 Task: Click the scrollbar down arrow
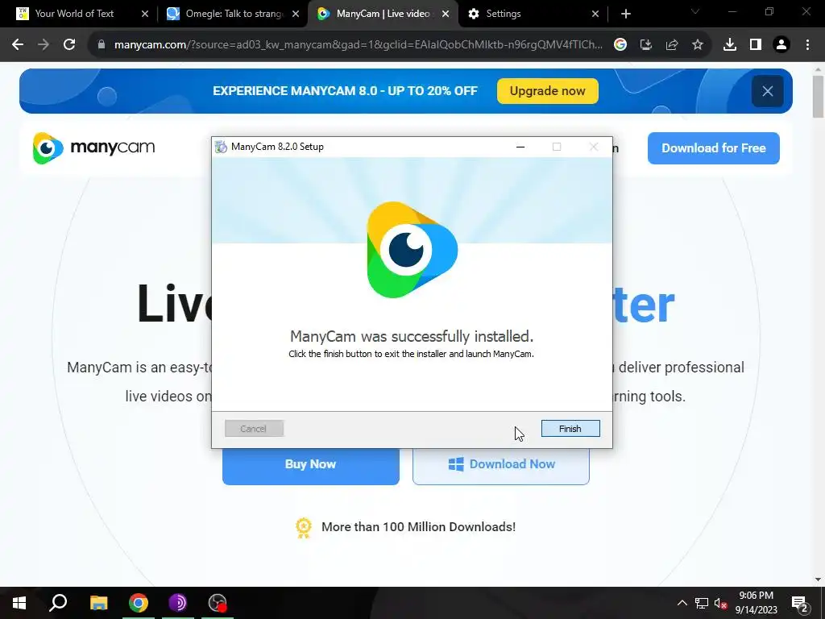pos(819,580)
